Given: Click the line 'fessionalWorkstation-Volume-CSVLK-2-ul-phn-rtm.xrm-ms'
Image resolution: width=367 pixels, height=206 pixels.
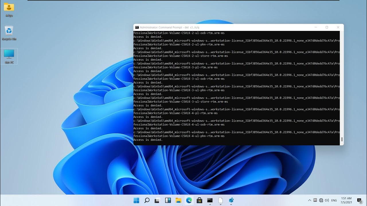Looking at the screenshot, I should tap(179, 44).
